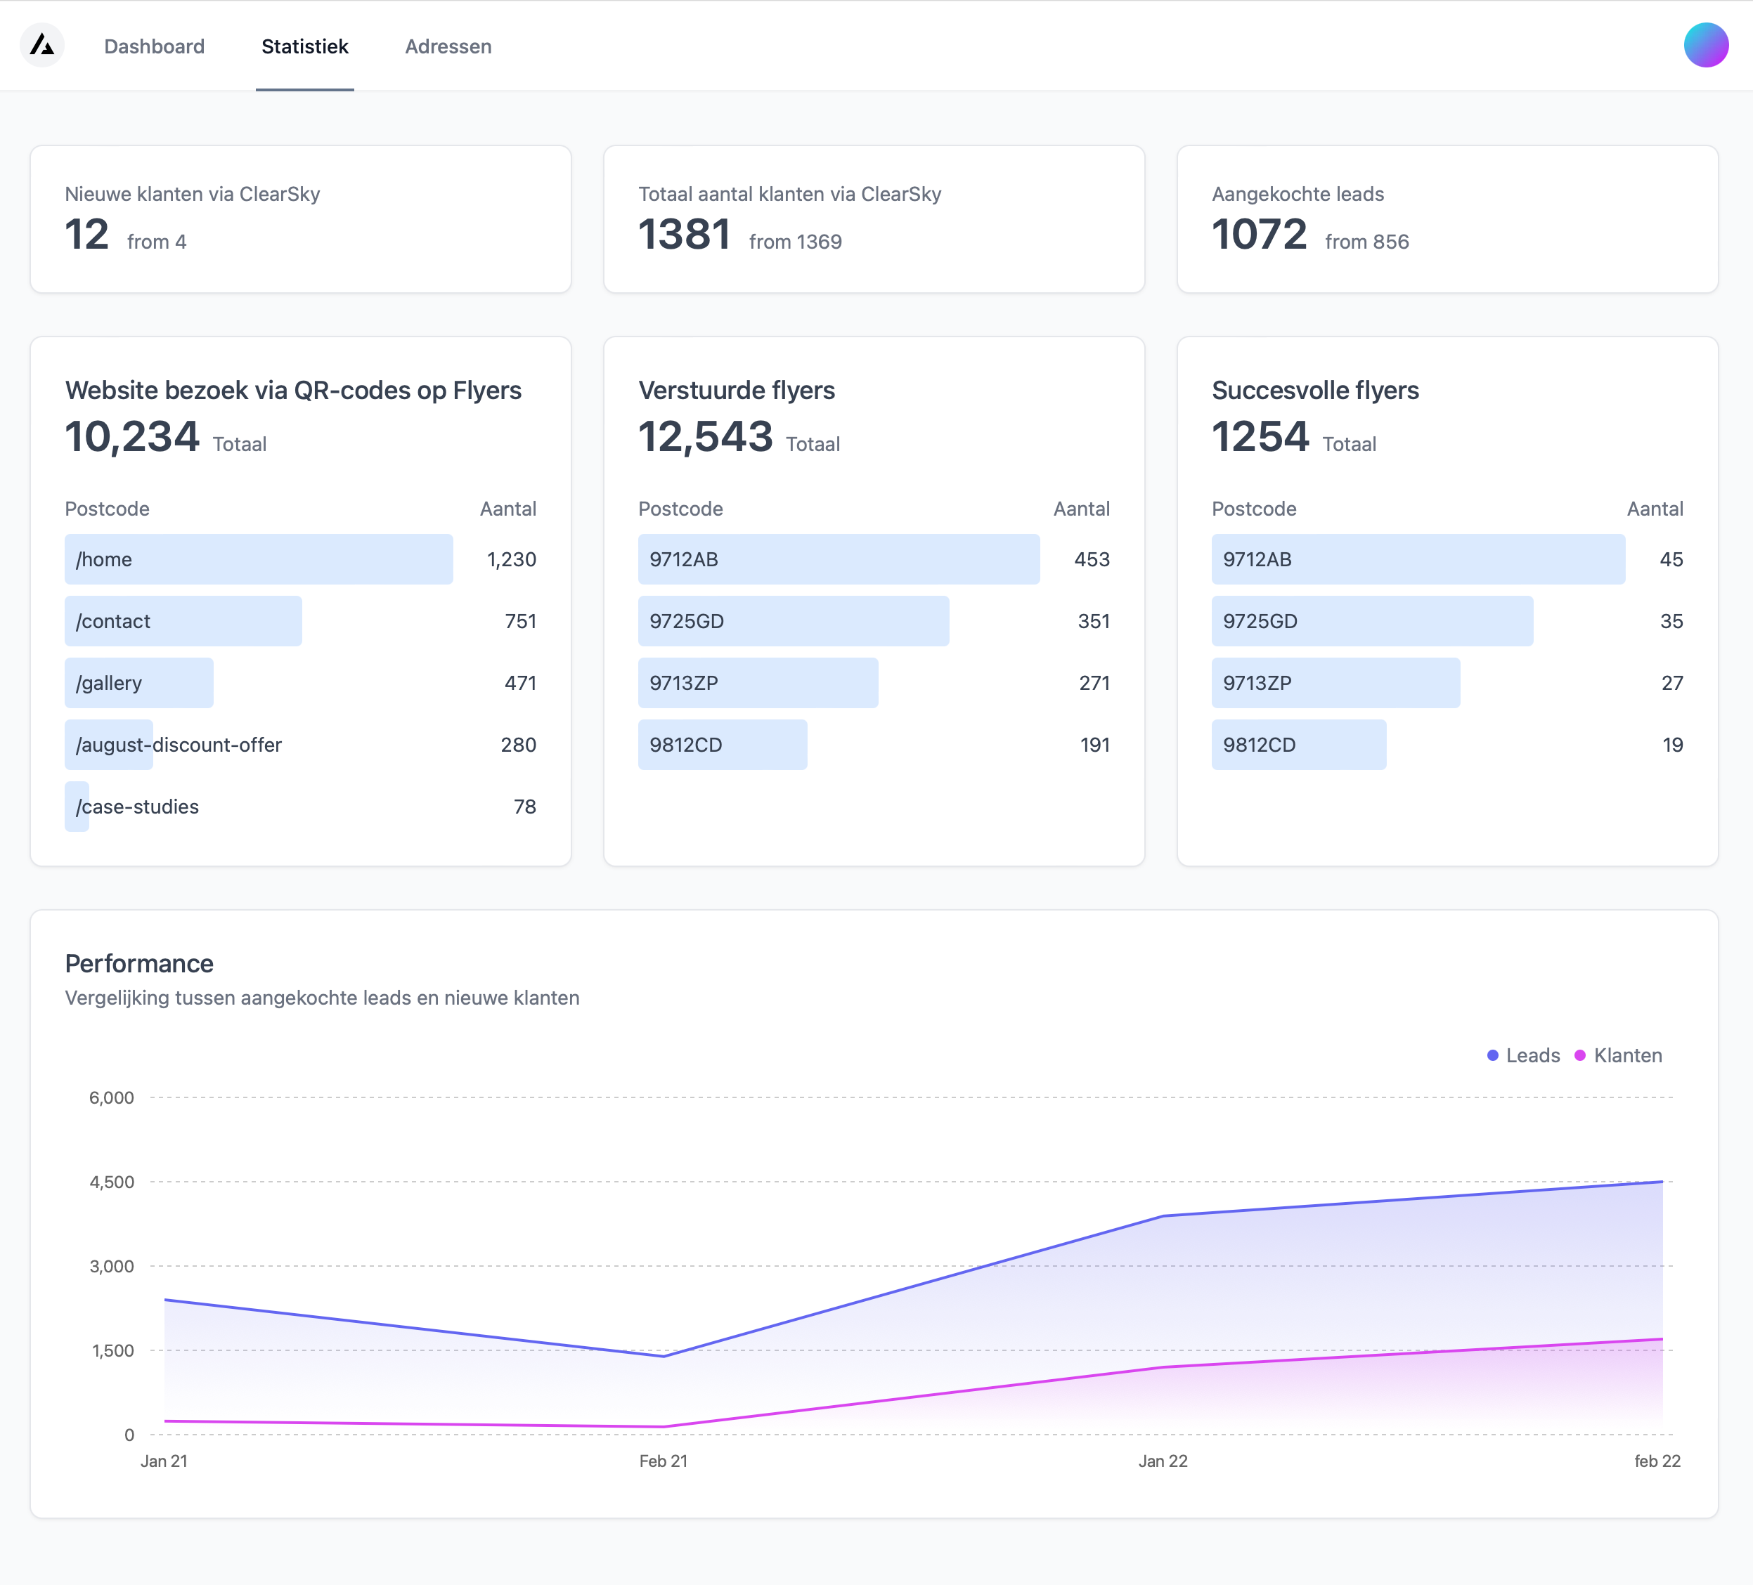
Task: Select 9712AB in Succesvolle flyers
Action: tap(1417, 559)
